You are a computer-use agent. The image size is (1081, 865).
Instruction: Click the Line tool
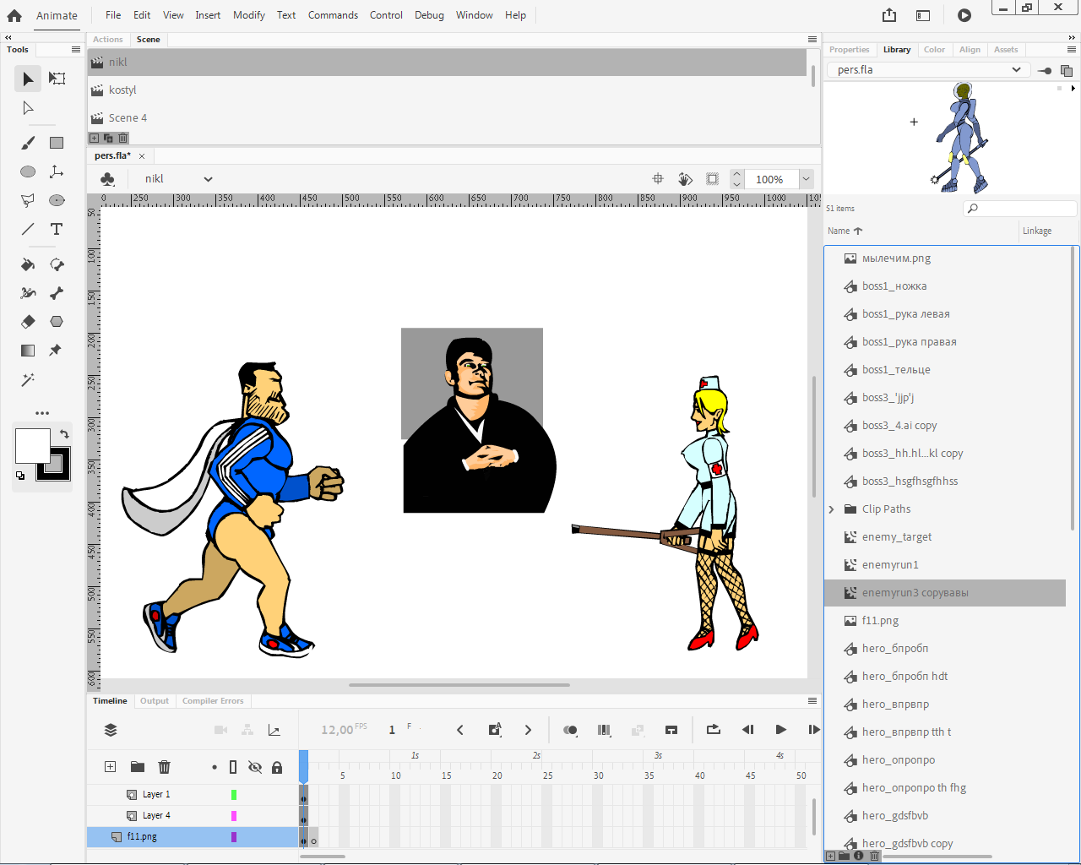tap(28, 229)
